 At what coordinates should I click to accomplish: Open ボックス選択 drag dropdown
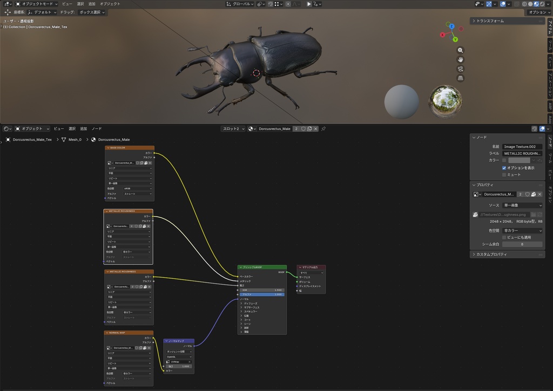point(92,12)
